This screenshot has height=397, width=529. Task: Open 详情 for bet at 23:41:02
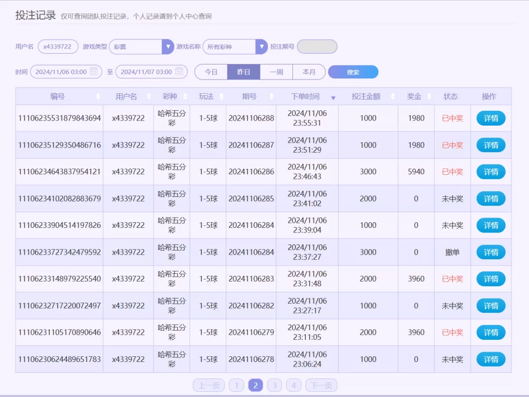click(x=491, y=198)
